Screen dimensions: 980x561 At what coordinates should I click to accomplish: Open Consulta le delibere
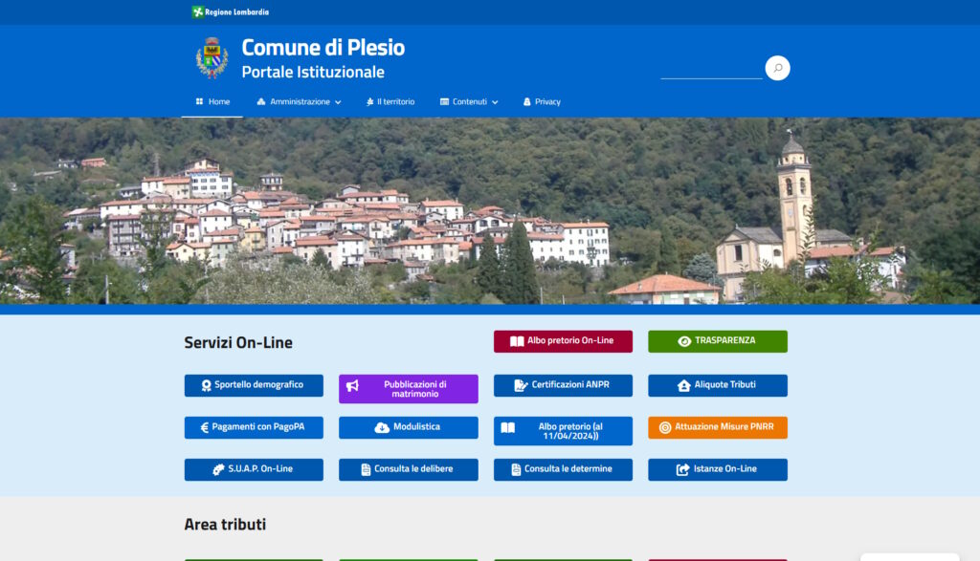point(408,469)
